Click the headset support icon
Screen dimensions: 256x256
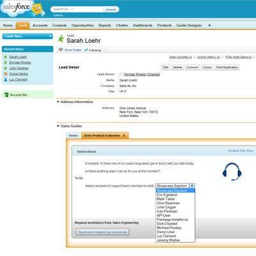tap(232, 172)
